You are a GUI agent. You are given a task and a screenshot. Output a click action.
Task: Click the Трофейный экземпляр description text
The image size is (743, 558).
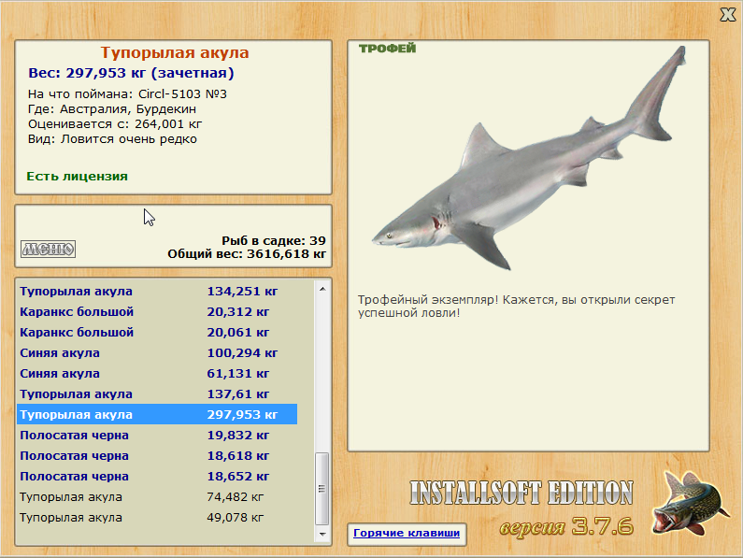pyautogui.click(x=517, y=307)
